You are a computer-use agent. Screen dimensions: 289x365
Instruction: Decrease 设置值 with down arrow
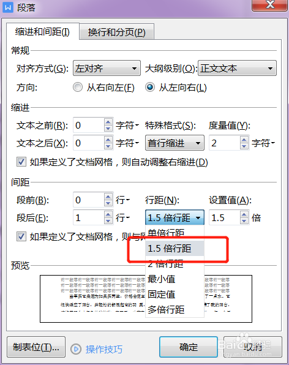244,221
